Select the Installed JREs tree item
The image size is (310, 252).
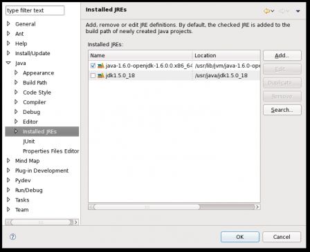coord(39,132)
